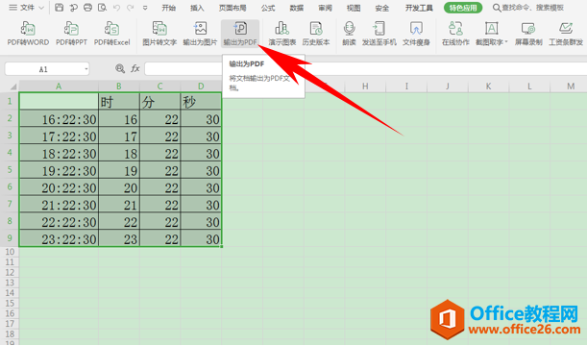Screen dimensions: 587x346
Task: Undo the last action
Action: coord(116,8)
